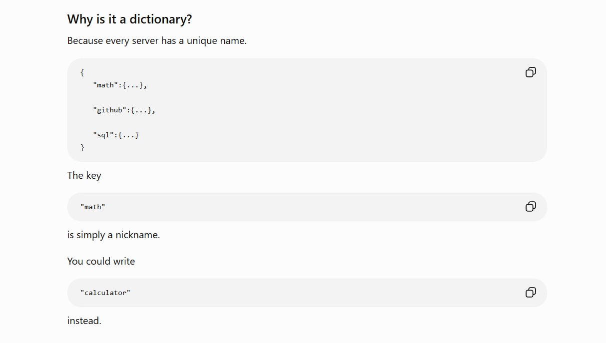Click the "math":{...} line in code

[x=120, y=85]
